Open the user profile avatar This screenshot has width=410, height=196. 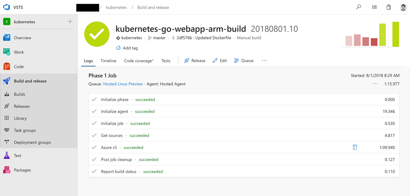[x=403, y=7]
